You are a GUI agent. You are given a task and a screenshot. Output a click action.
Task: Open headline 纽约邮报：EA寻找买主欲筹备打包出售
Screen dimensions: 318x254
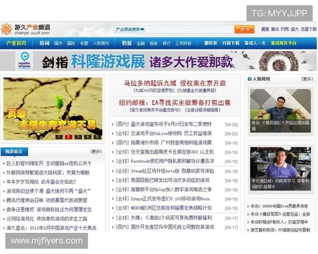[x=175, y=103]
